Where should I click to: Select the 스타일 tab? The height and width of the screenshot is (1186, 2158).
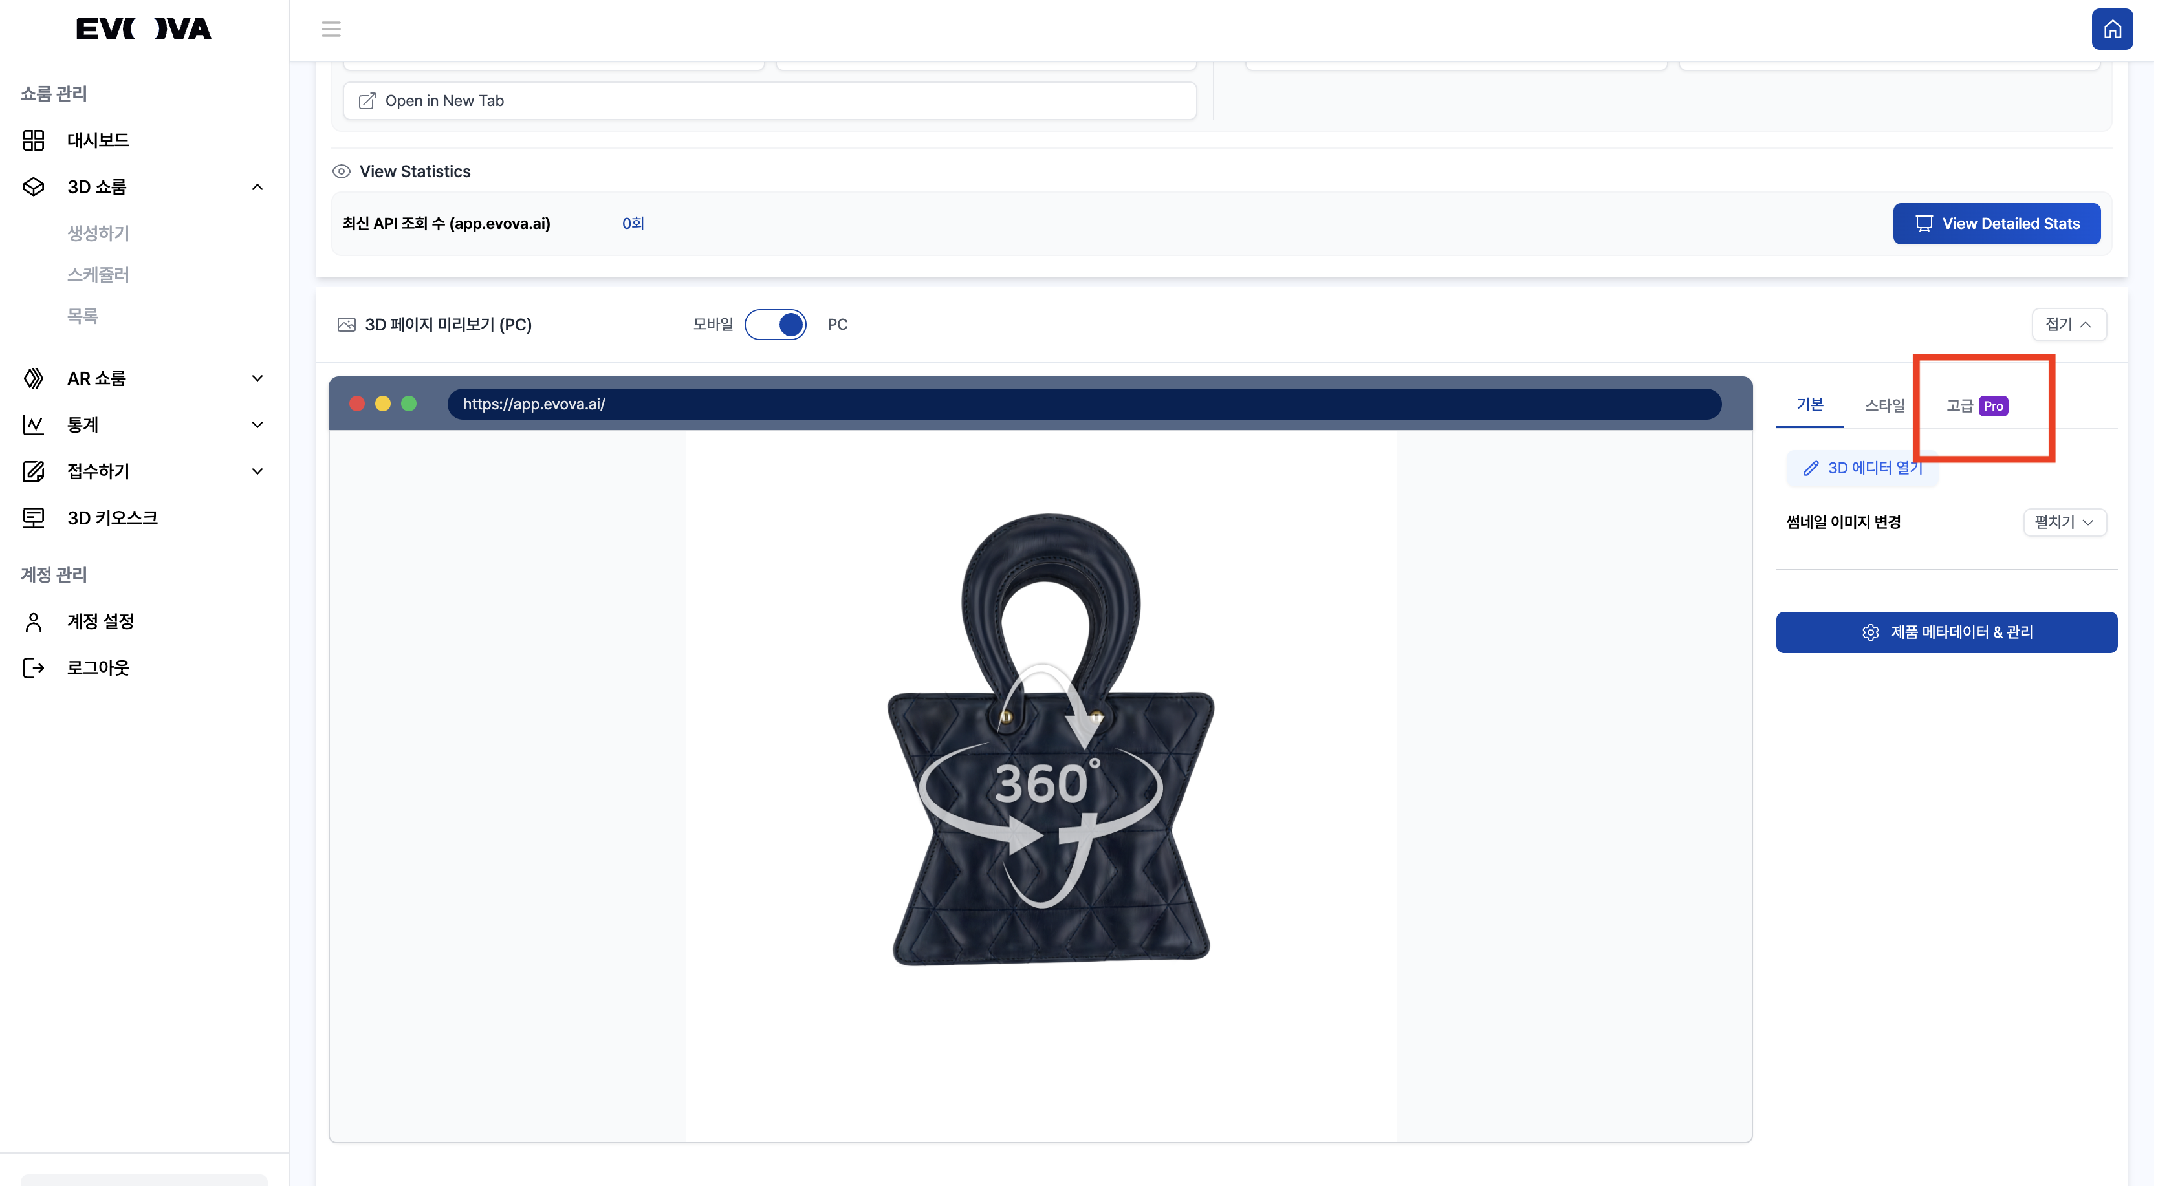tap(1885, 405)
